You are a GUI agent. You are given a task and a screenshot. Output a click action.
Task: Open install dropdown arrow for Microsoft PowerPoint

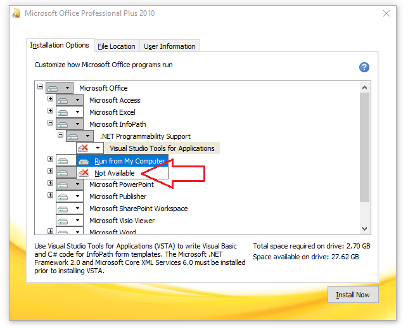(77, 184)
